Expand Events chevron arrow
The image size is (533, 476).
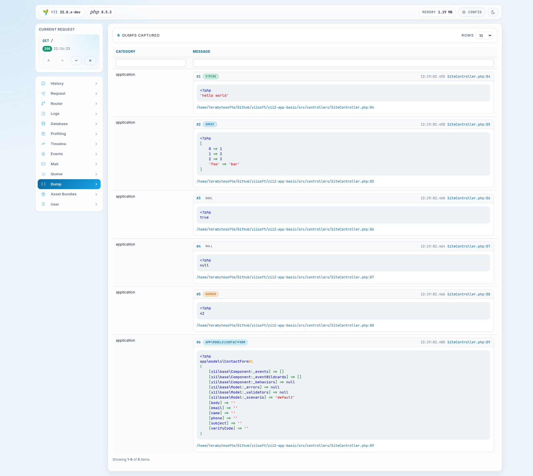(96, 154)
